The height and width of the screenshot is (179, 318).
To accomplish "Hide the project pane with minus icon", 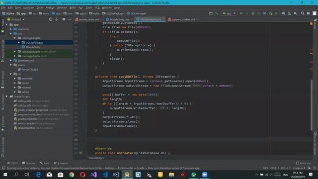I will coord(70,19).
